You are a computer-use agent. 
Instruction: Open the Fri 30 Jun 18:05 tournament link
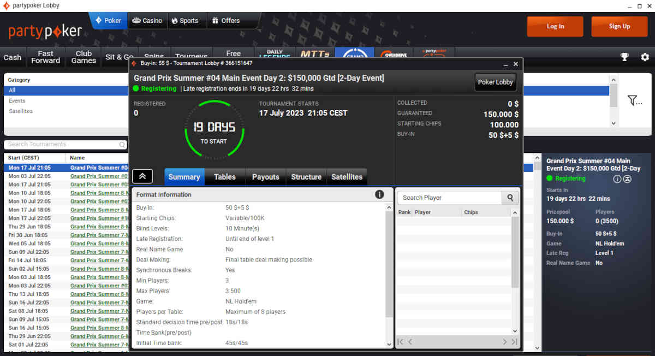tap(99, 235)
